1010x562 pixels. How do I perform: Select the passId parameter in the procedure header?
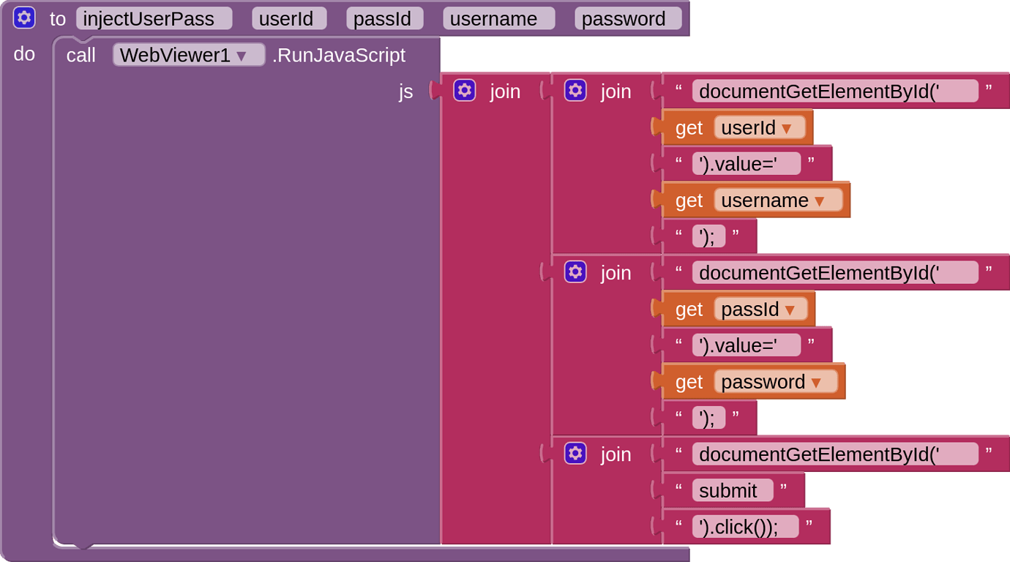pyautogui.click(x=384, y=18)
